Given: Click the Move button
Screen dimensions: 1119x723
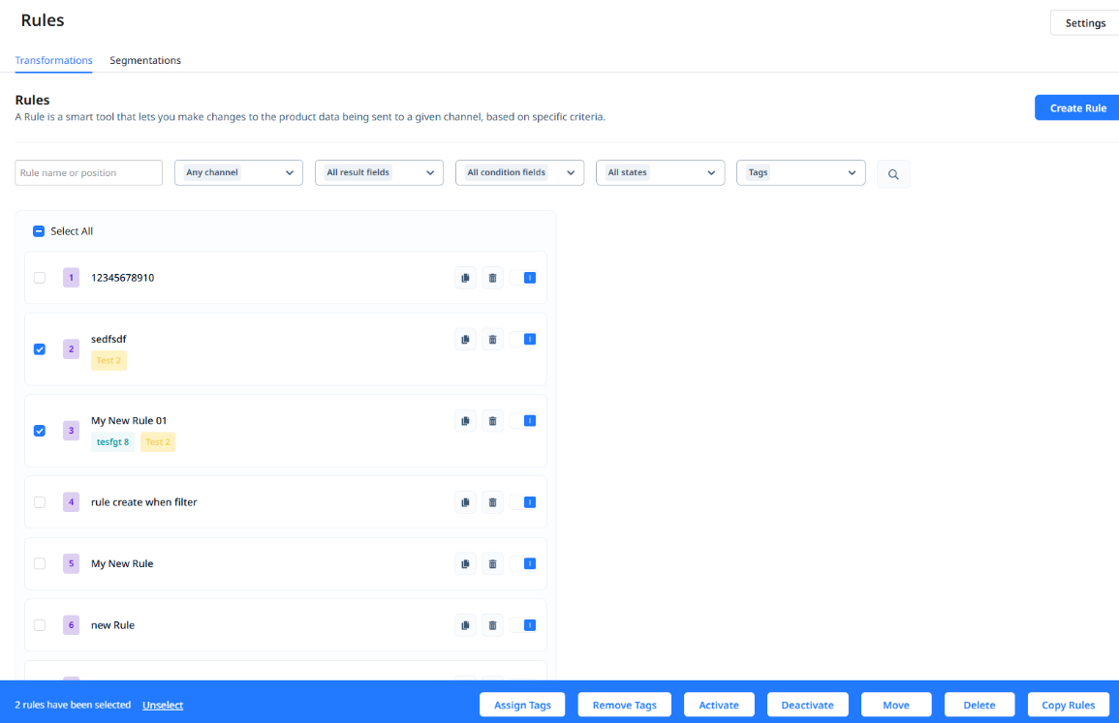Looking at the screenshot, I should pos(895,705).
